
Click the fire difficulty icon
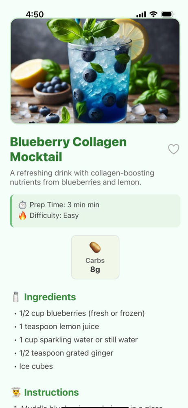coord(23,215)
